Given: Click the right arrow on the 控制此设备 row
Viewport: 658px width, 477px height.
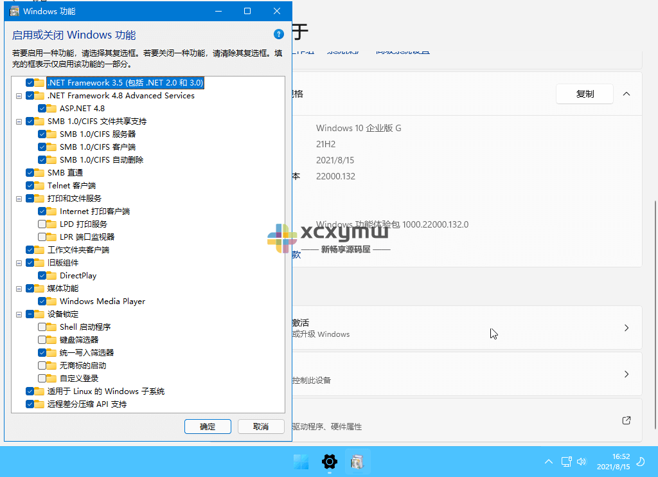Looking at the screenshot, I should (627, 374).
